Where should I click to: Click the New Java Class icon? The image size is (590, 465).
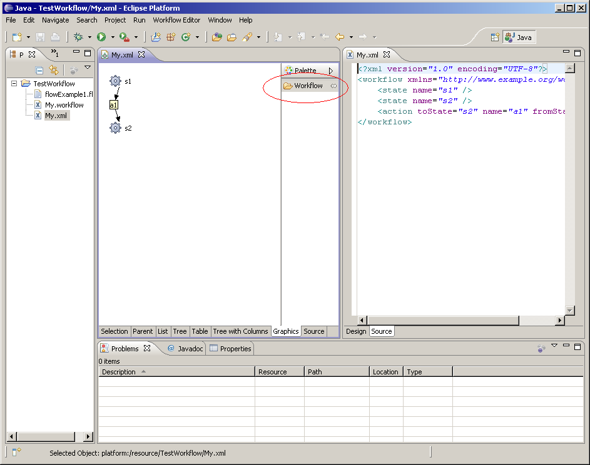coord(185,37)
